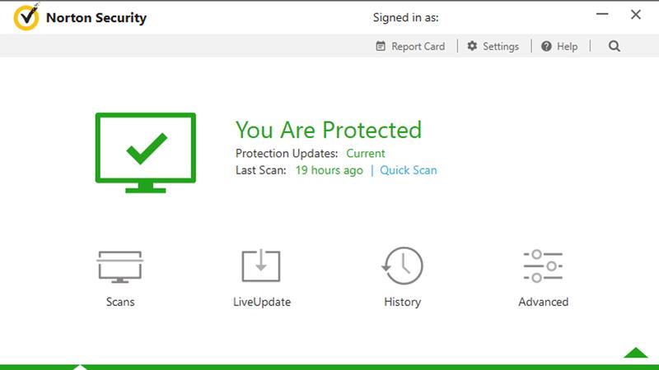
Task: Click the Settings gear icon
Action: (472, 46)
